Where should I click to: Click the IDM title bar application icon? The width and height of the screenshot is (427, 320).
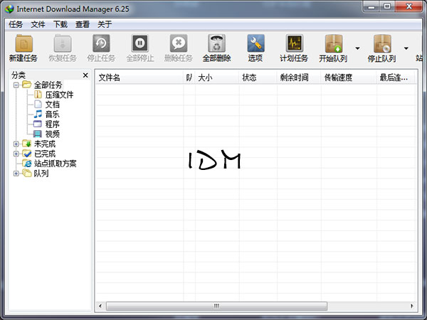click(9, 9)
